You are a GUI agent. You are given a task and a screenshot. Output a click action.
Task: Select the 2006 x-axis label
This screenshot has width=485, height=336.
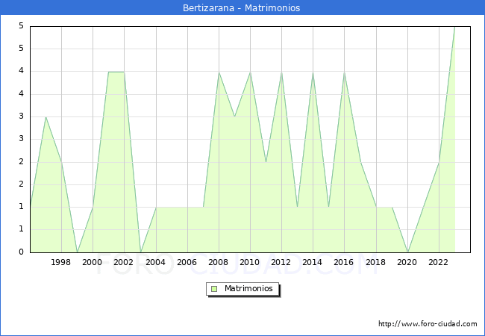(x=187, y=262)
